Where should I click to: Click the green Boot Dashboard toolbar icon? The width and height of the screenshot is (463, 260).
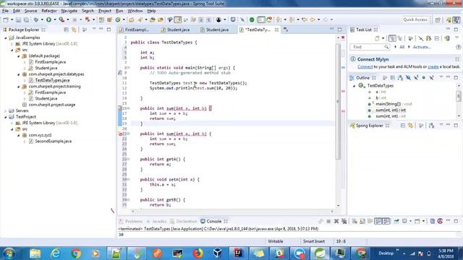252,19
